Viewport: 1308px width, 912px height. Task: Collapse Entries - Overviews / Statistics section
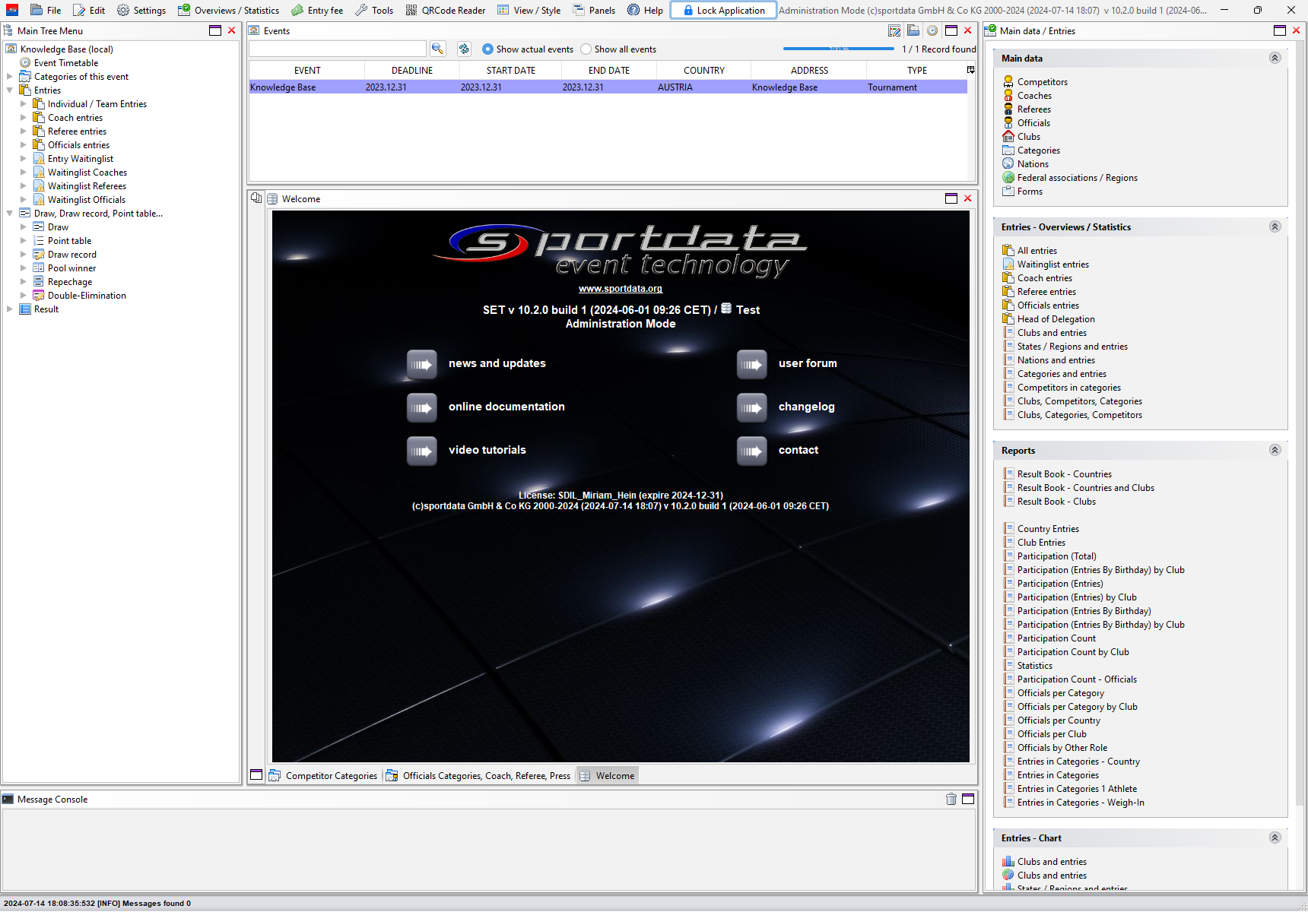(x=1275, y=226)
